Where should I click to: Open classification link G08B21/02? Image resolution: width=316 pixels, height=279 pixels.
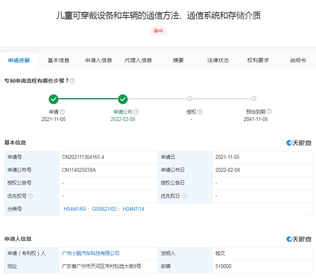(104, 209)
